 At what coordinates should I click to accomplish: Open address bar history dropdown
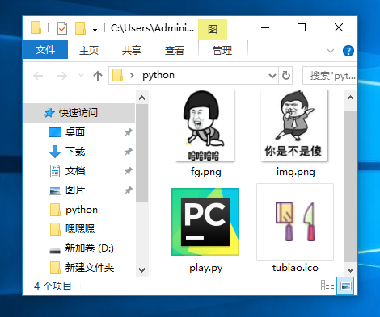(272, 76)
